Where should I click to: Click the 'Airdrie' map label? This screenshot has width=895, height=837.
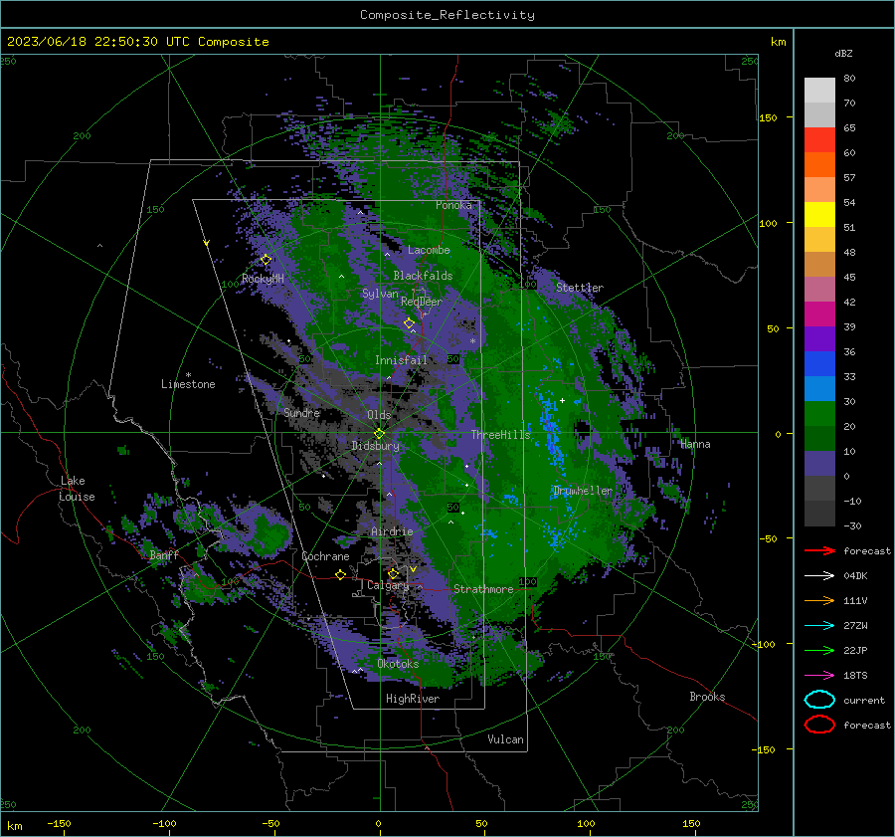[392, 531]
